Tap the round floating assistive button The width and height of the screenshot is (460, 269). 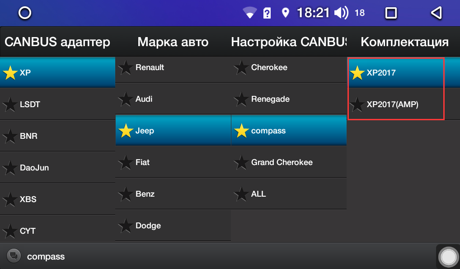tap(448, 257)
